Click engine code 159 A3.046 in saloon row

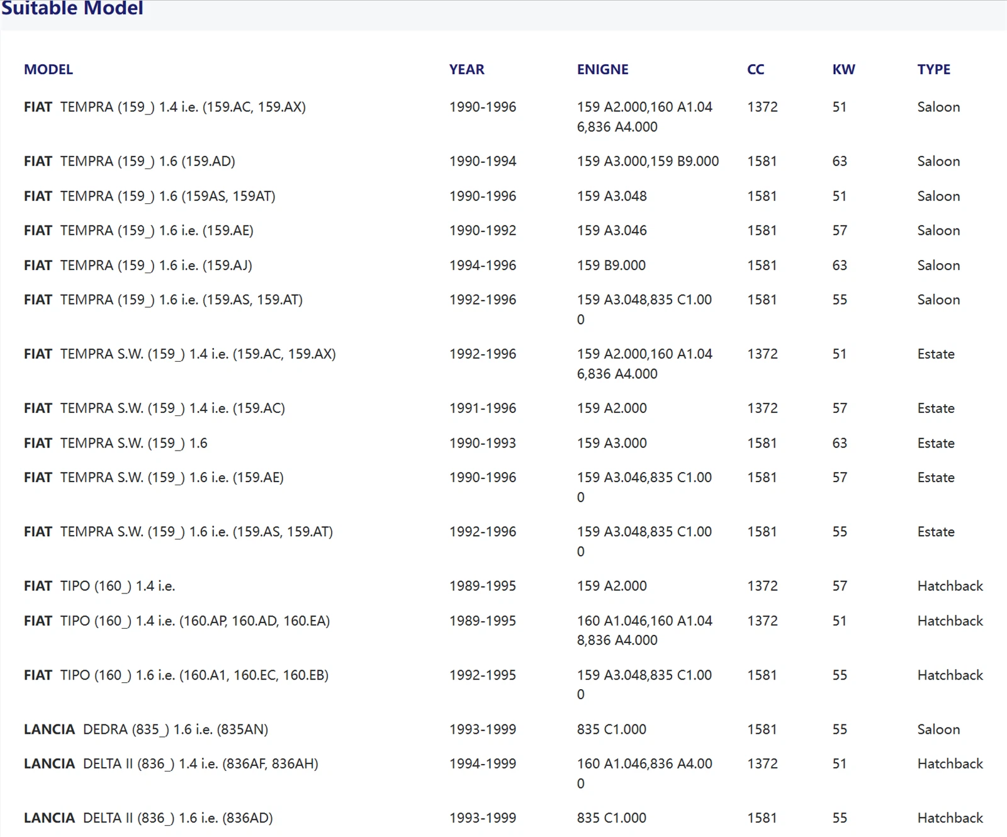[612, 230]
